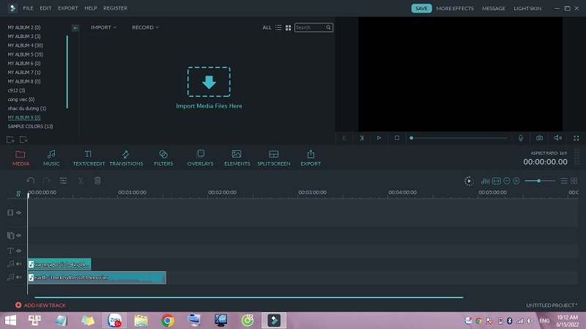Viewport: 586px width, 329px height.
Task: Select the Earth Rhythm Of Memories clip
Action: (97, 278)
